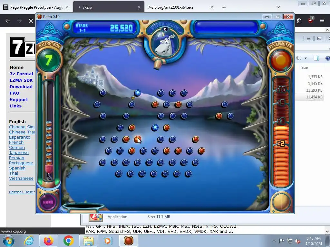Image resolution: width=330 pixels, height=247 pixels.
Task: Toggle the Explorer preview pane icon
Action: [316, 58]
